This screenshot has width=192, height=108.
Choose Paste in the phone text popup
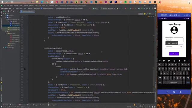(168, 43)
